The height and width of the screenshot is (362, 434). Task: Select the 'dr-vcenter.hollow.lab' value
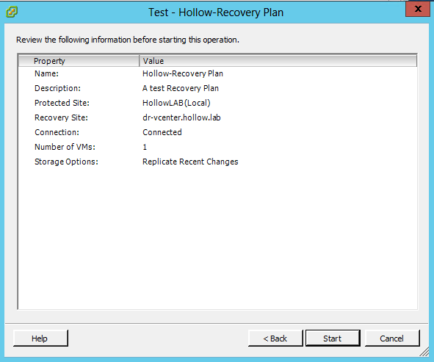[181, 117]
